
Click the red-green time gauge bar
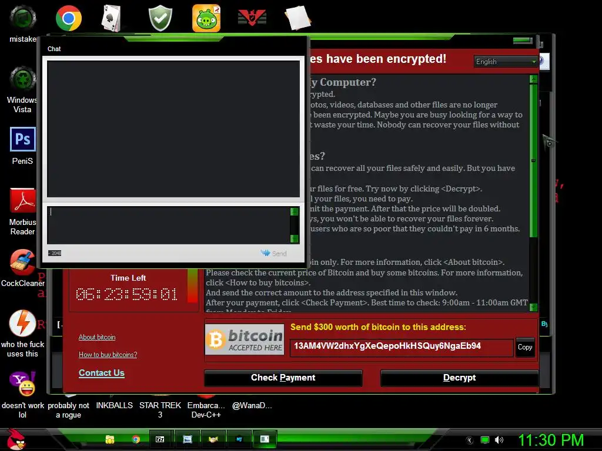(192, 286)
